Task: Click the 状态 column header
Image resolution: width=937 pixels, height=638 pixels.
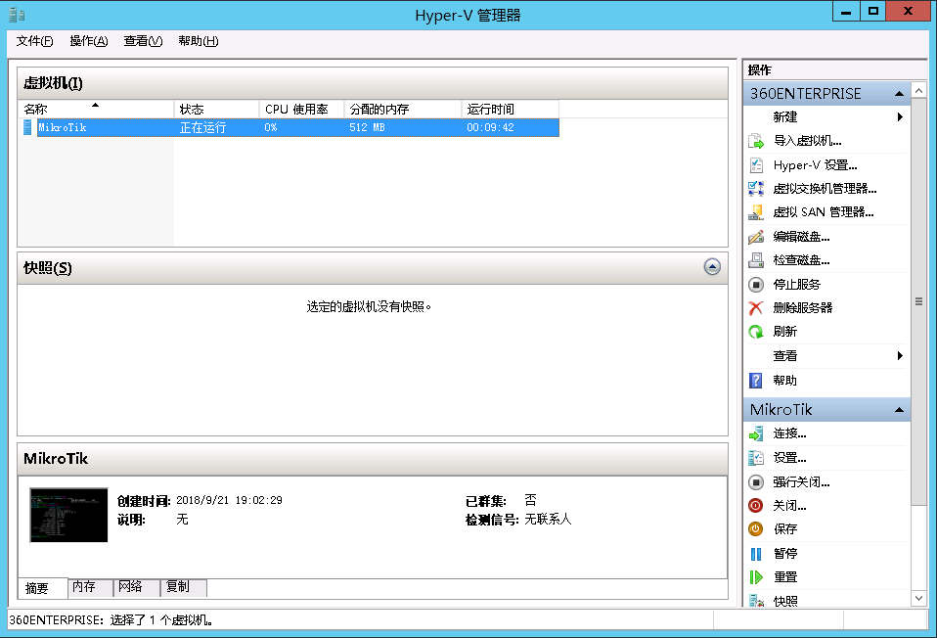Action: [216, 109]
